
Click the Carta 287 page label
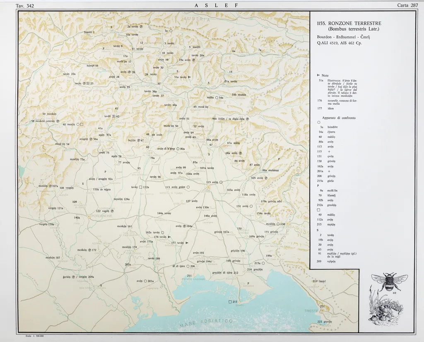tap(407, 5)
